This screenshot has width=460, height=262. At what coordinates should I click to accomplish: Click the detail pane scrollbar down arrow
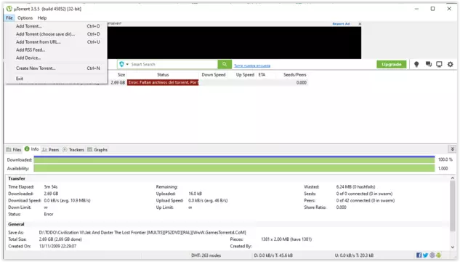coord(453,247)
